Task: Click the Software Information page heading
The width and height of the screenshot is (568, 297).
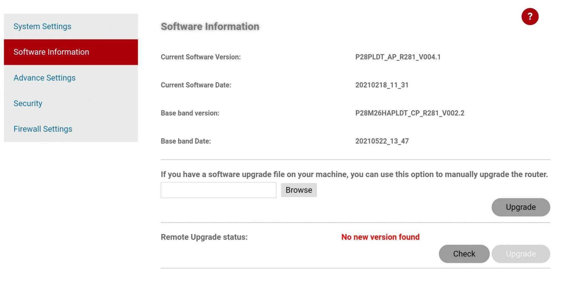Action: [210, 27]
